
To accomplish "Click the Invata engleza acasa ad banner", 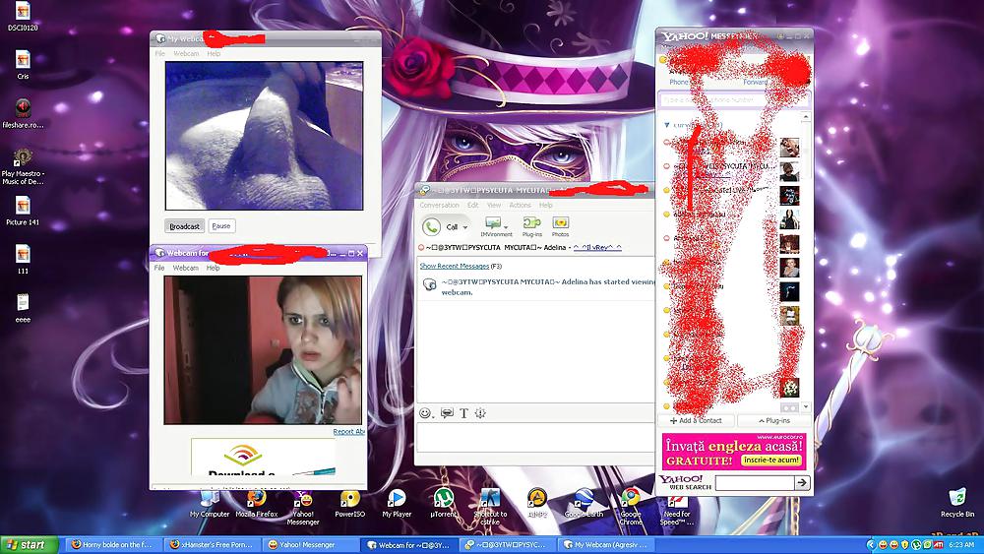I will coord(733,451).
